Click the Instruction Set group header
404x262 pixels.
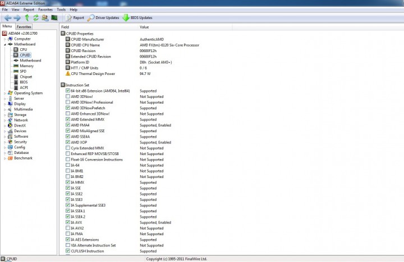click(75, 85)
